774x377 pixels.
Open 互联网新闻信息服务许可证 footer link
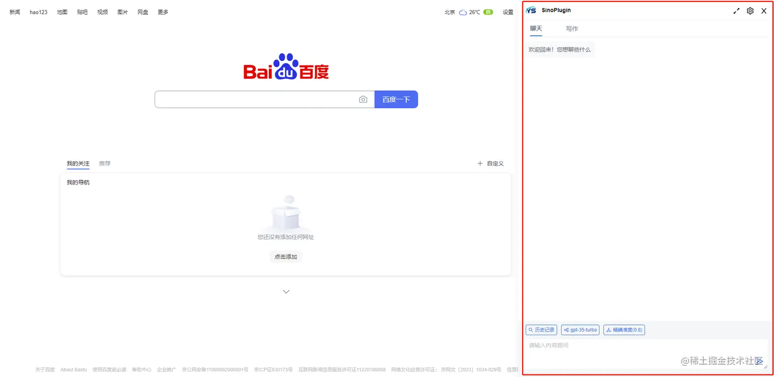click(x=342, y=369)
